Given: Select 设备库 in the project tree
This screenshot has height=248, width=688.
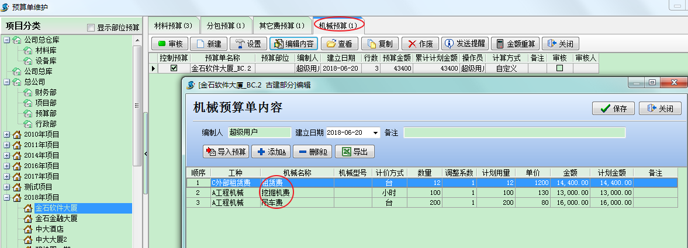Looking at the screenshot, I should [46, 61].
